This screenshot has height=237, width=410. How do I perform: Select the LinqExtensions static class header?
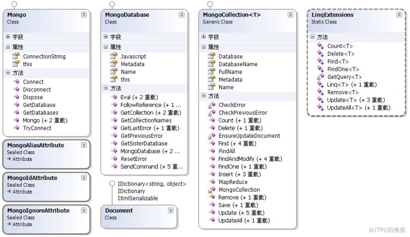click(x=356, y=18)
